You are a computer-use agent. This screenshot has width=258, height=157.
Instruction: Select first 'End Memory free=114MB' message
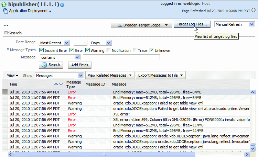pyautogui.click(x=129, y=125)
